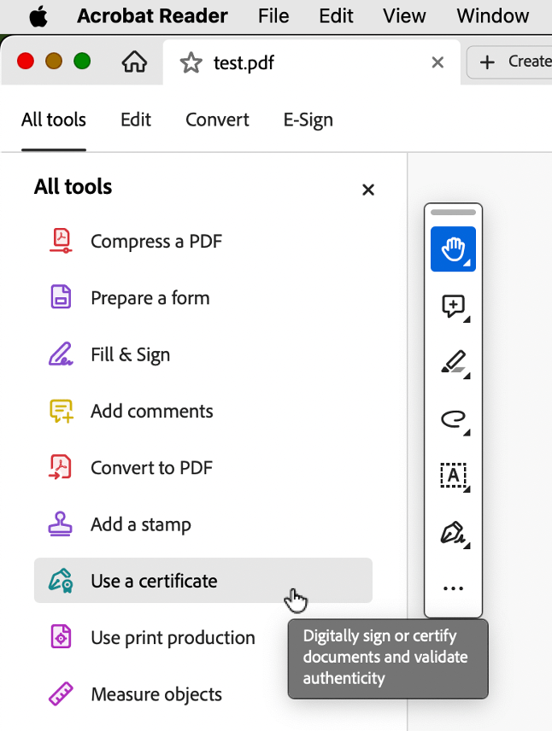Viewport: 552px width, 731px height.
Task: Open the Window menu
Action: [493, 16]
